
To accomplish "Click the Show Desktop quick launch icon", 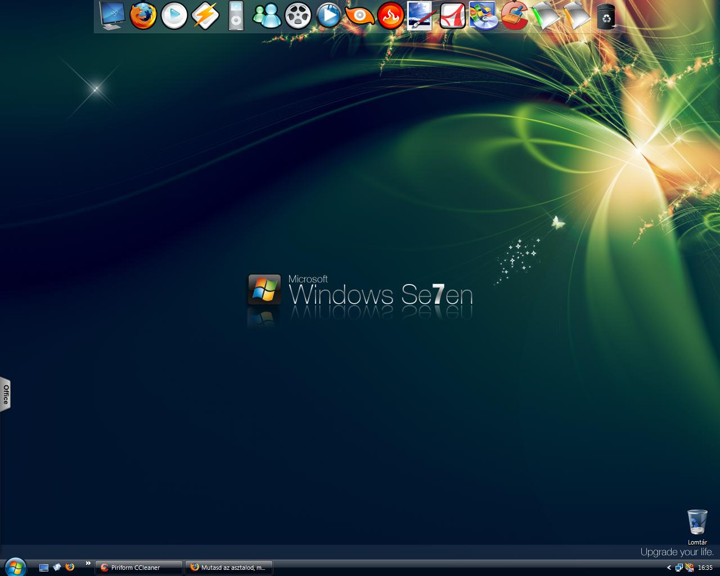I will (44, 568).
